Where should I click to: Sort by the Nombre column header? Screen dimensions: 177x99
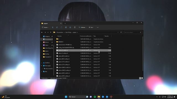coord(59,36)
